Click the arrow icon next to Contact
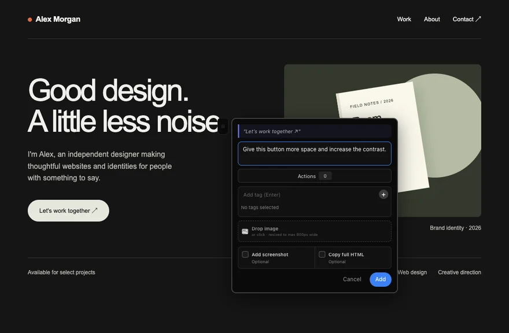This screenshot has height=333, width=509. point(478,19)
